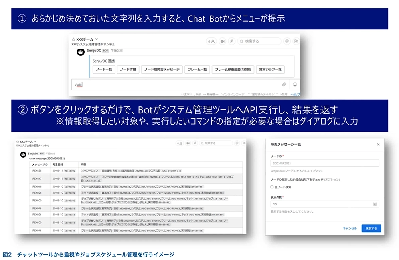Screen dimensions: 399x260
Task: Close the 障害メッセージ一覧 dialog with the X
Action: 378,144
